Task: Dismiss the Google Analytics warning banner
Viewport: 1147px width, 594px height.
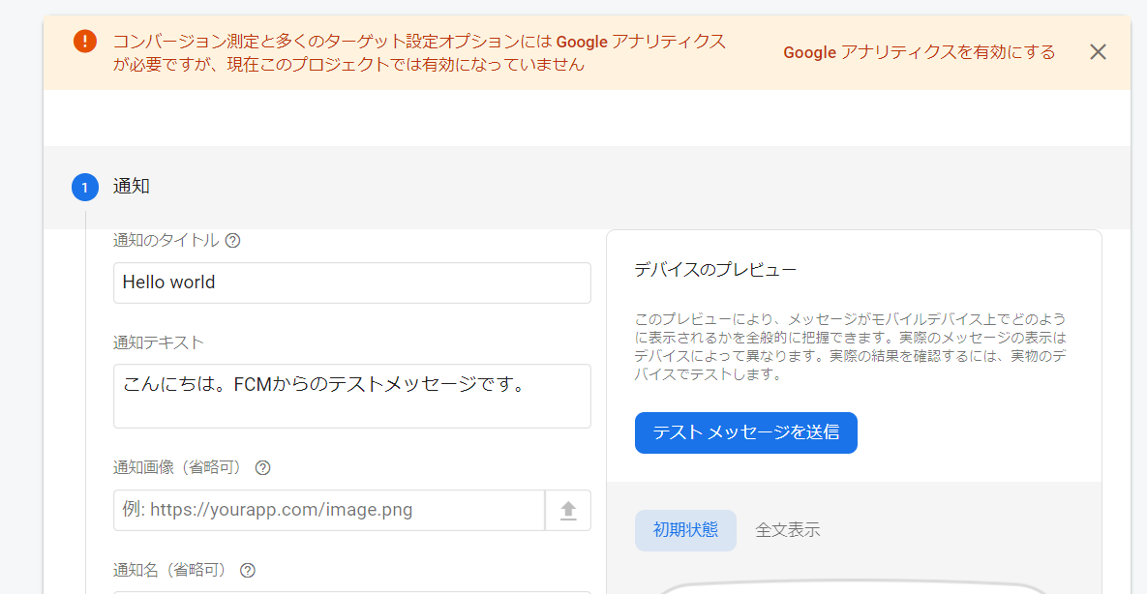Action: [x=1098, y=52]
